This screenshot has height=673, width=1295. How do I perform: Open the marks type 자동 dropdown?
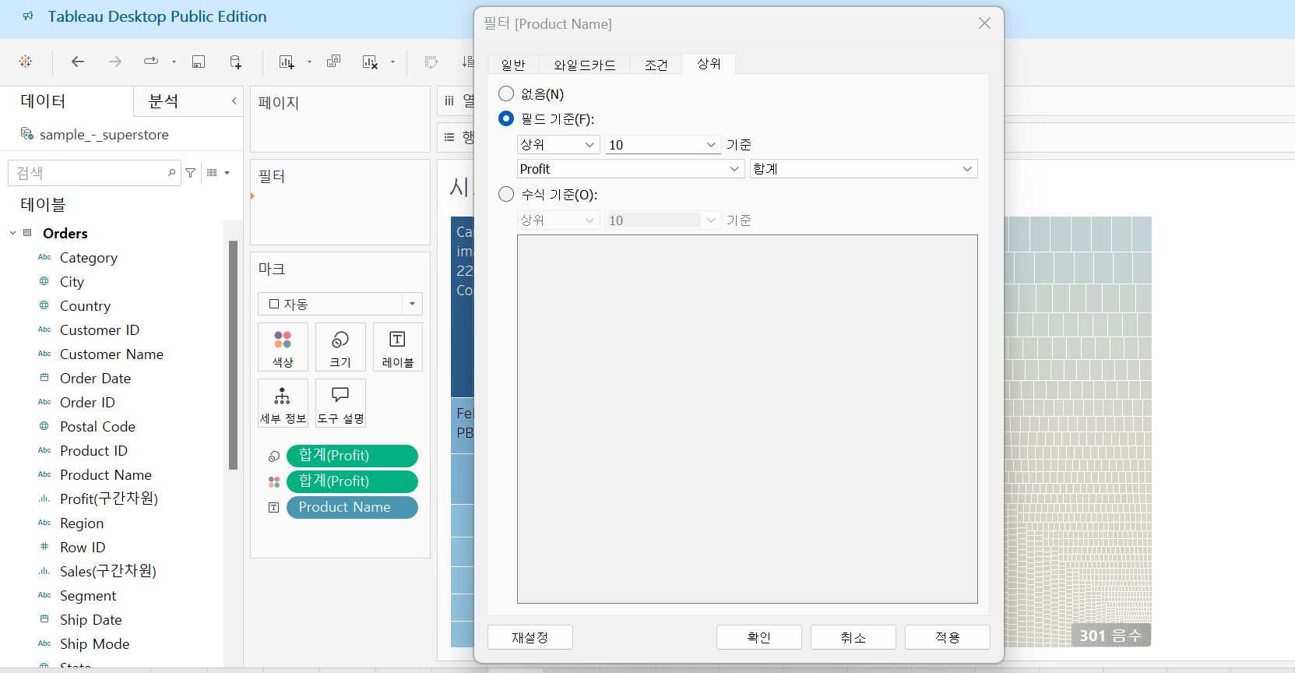point(340,304)
